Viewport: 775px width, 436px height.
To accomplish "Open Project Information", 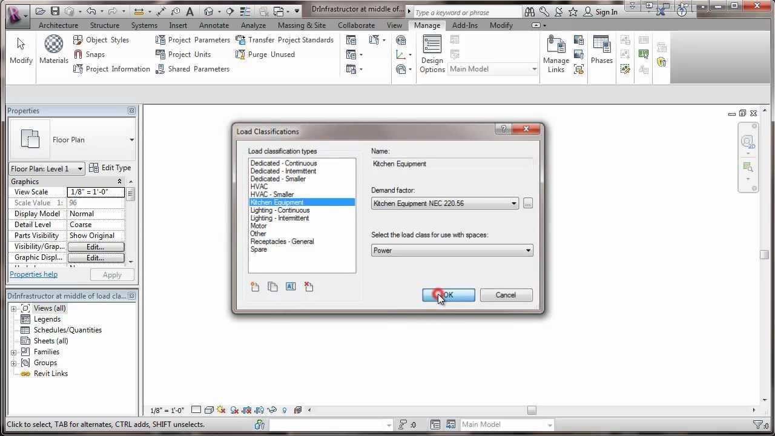I will click(111, 69).
